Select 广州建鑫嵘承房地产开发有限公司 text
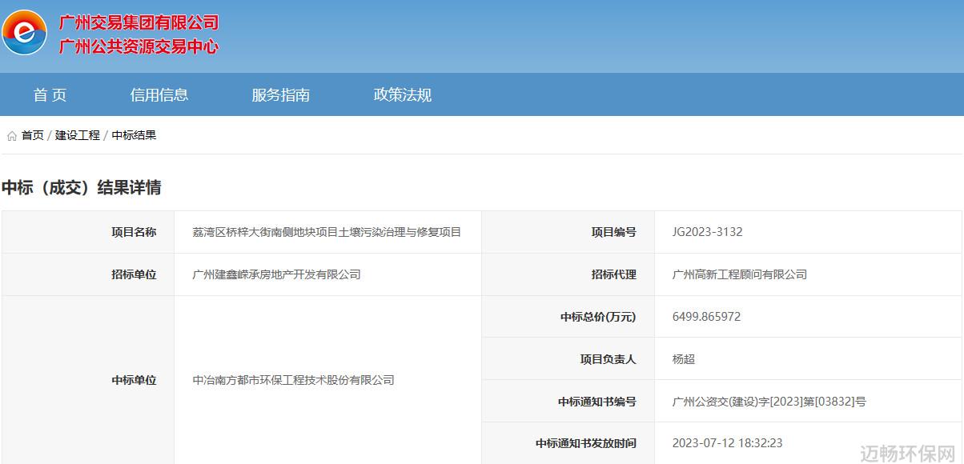Screen dimensions: 964x464 coord(276,274)
